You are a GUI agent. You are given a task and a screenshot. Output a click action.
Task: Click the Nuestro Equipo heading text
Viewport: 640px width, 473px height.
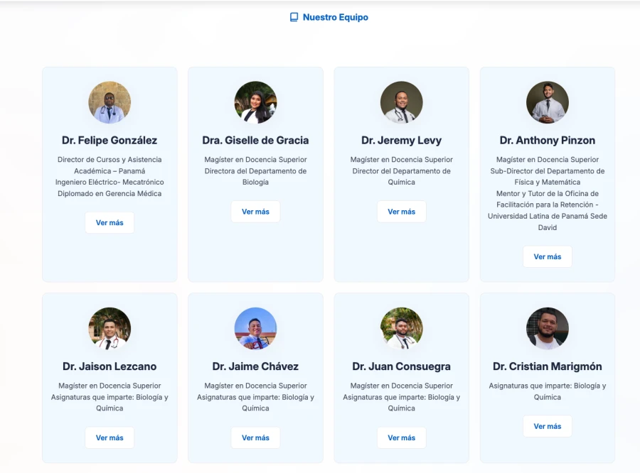click(335, 17)
